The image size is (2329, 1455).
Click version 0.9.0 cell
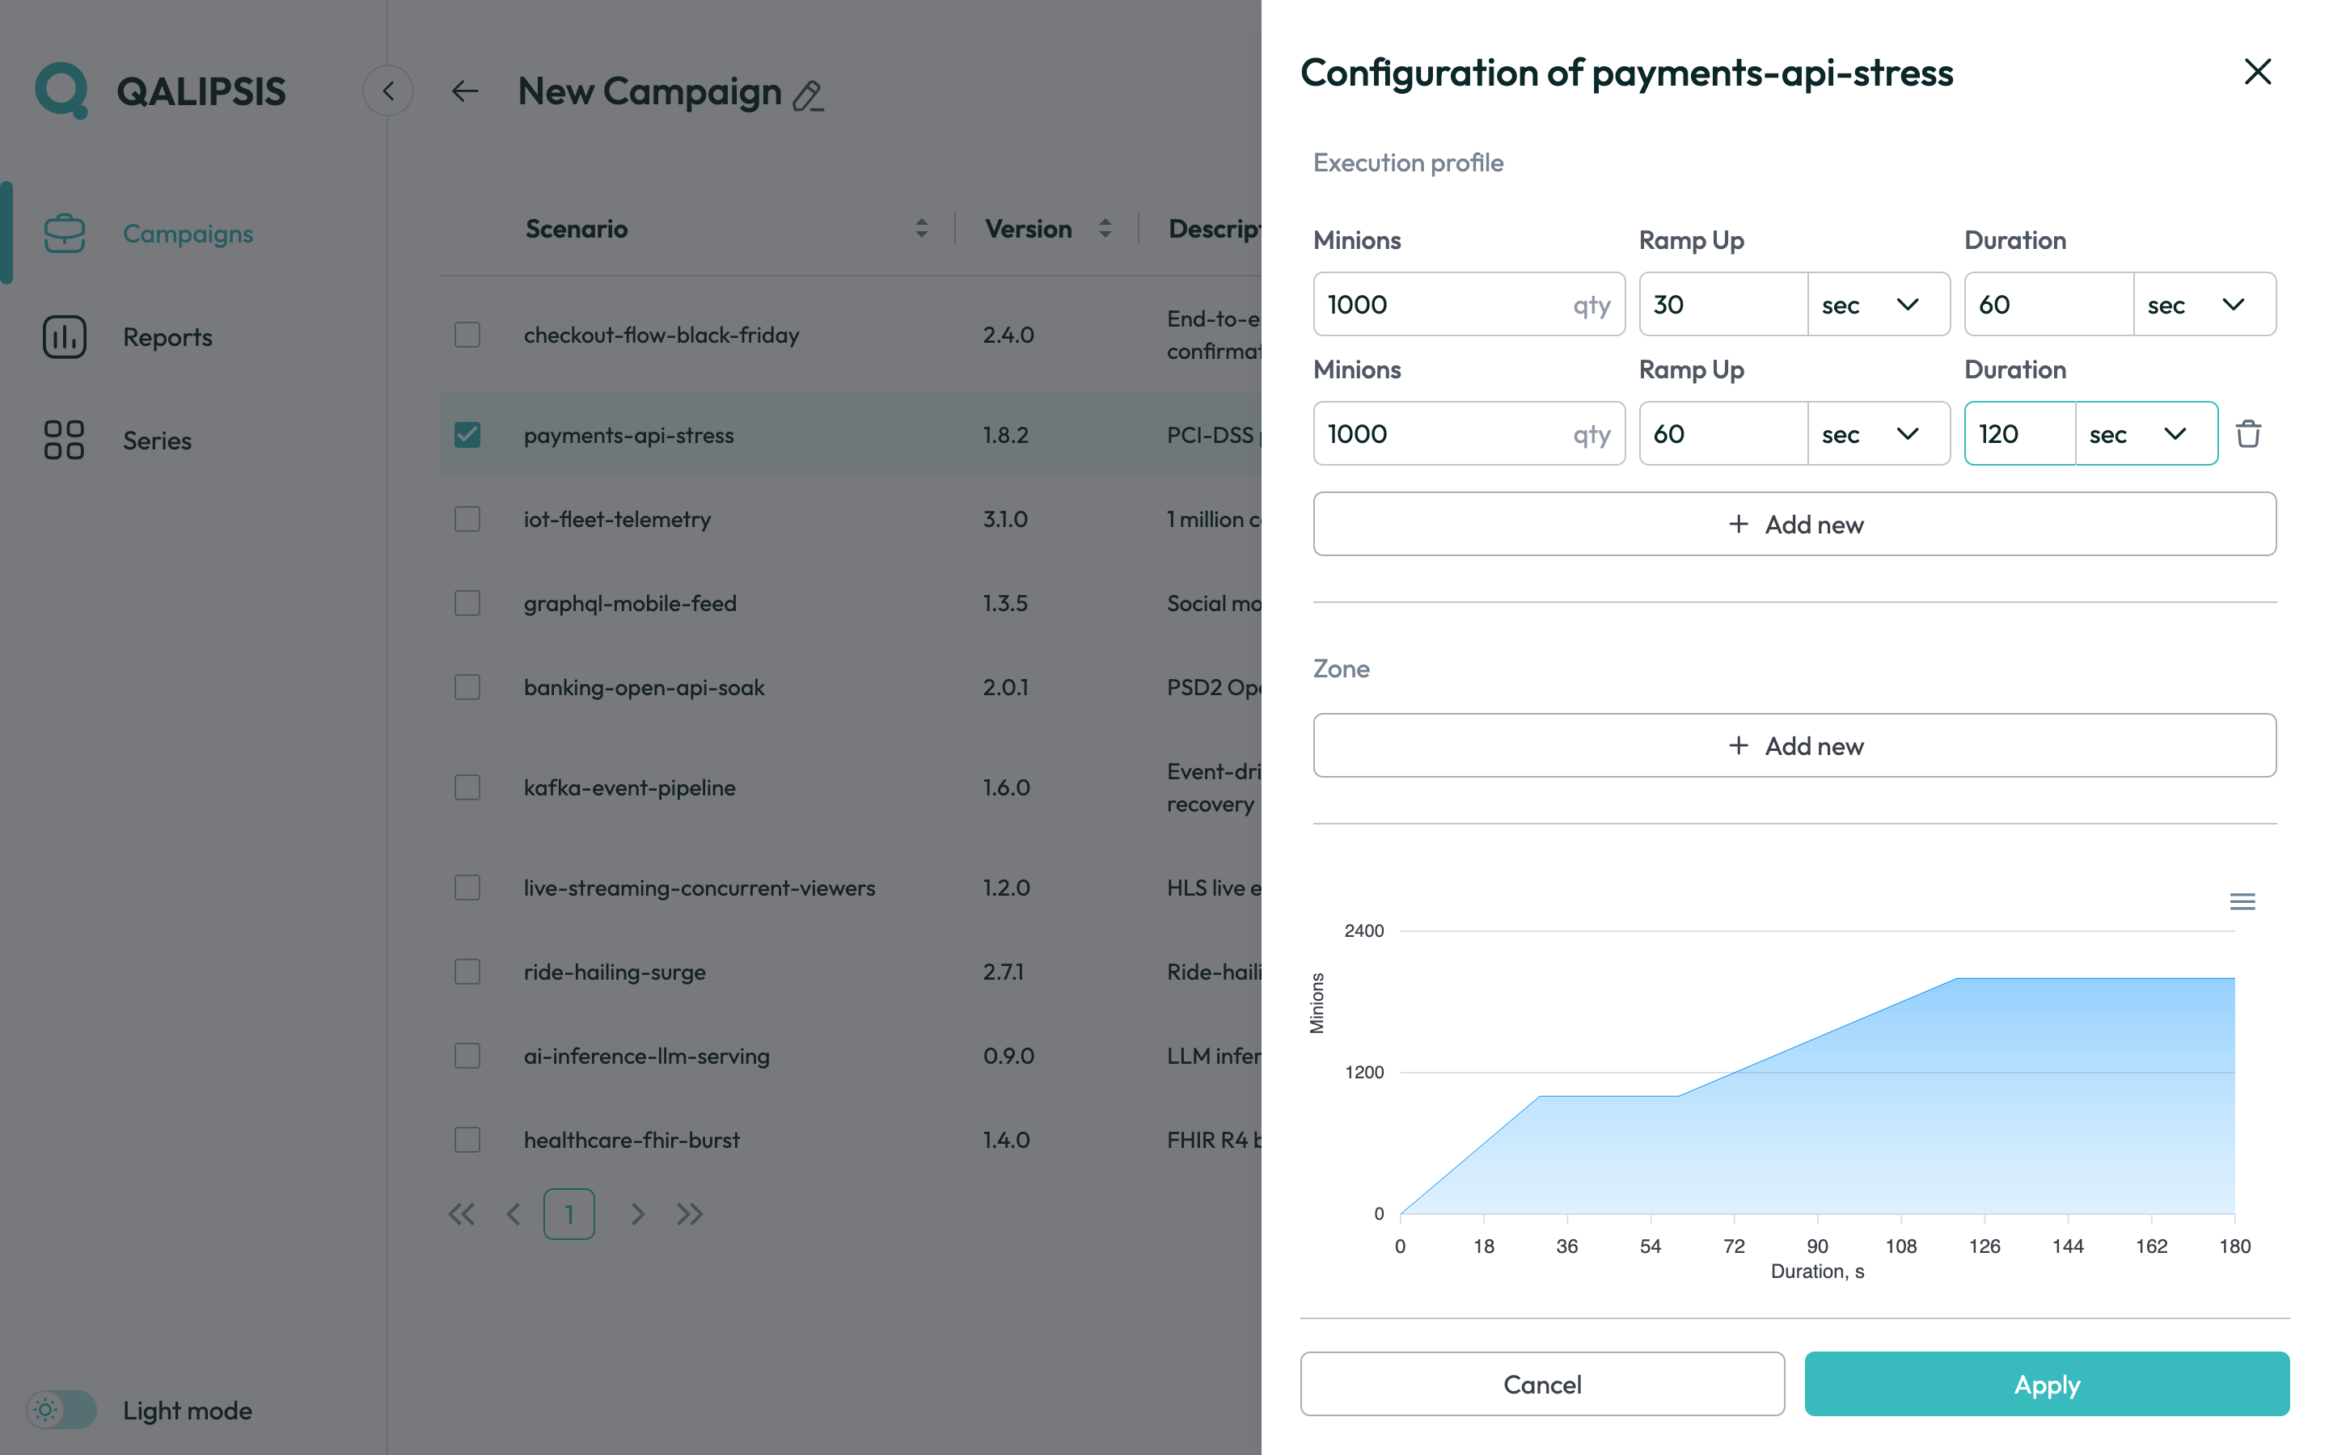pos(1008,1056)
